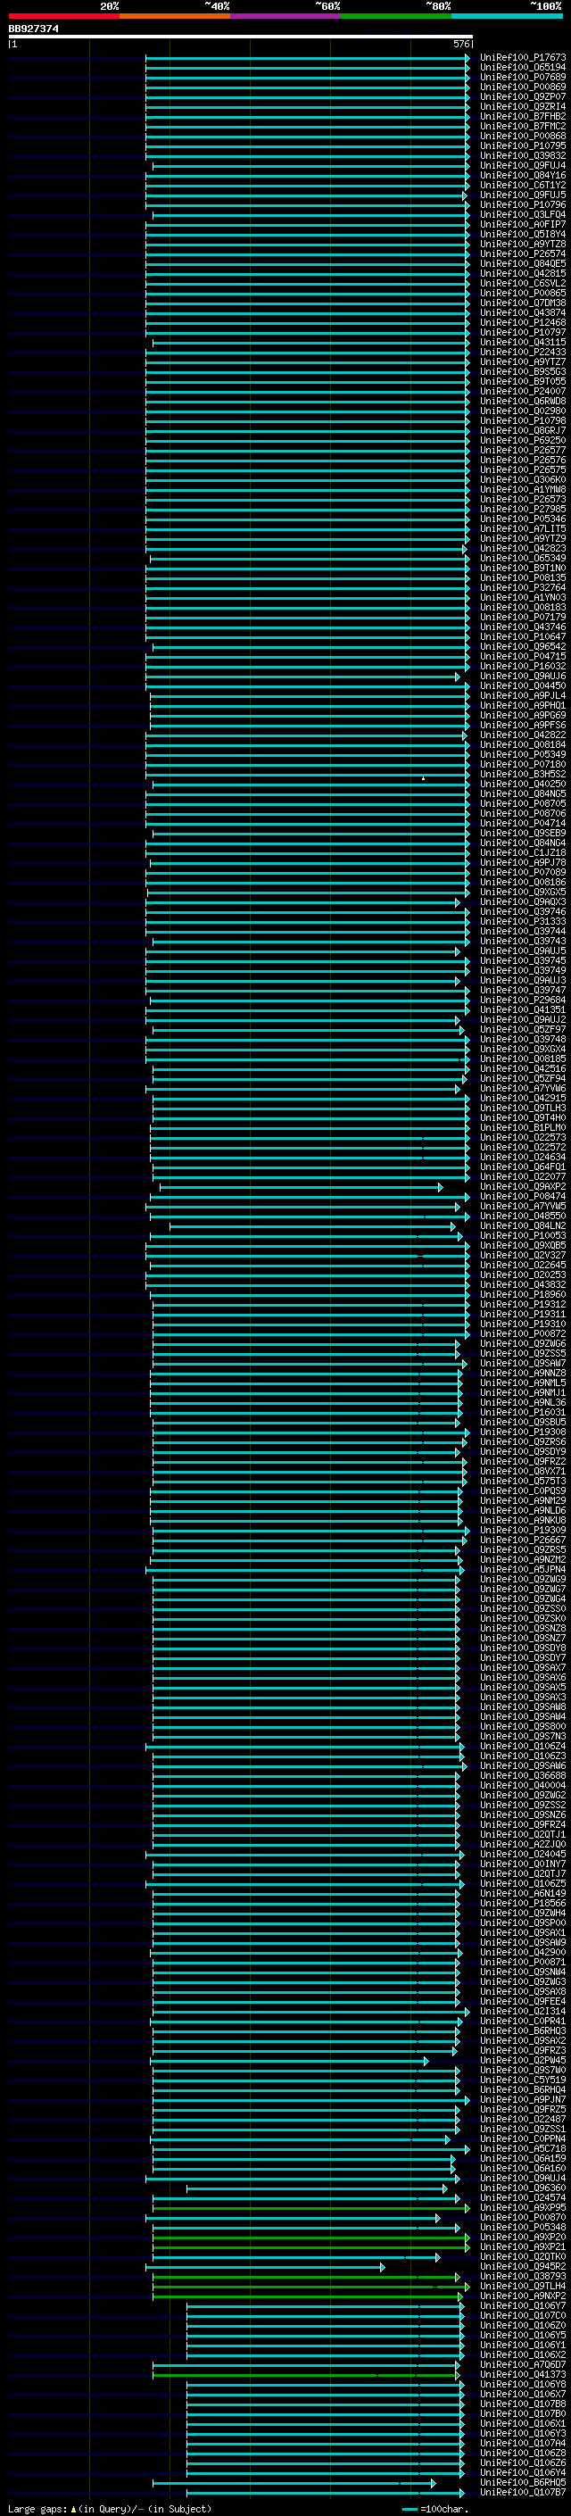The width and height of the screenshot is (571, 2516).
Task: Select hit label UniRef100_P26574
Action: [523, 254]
